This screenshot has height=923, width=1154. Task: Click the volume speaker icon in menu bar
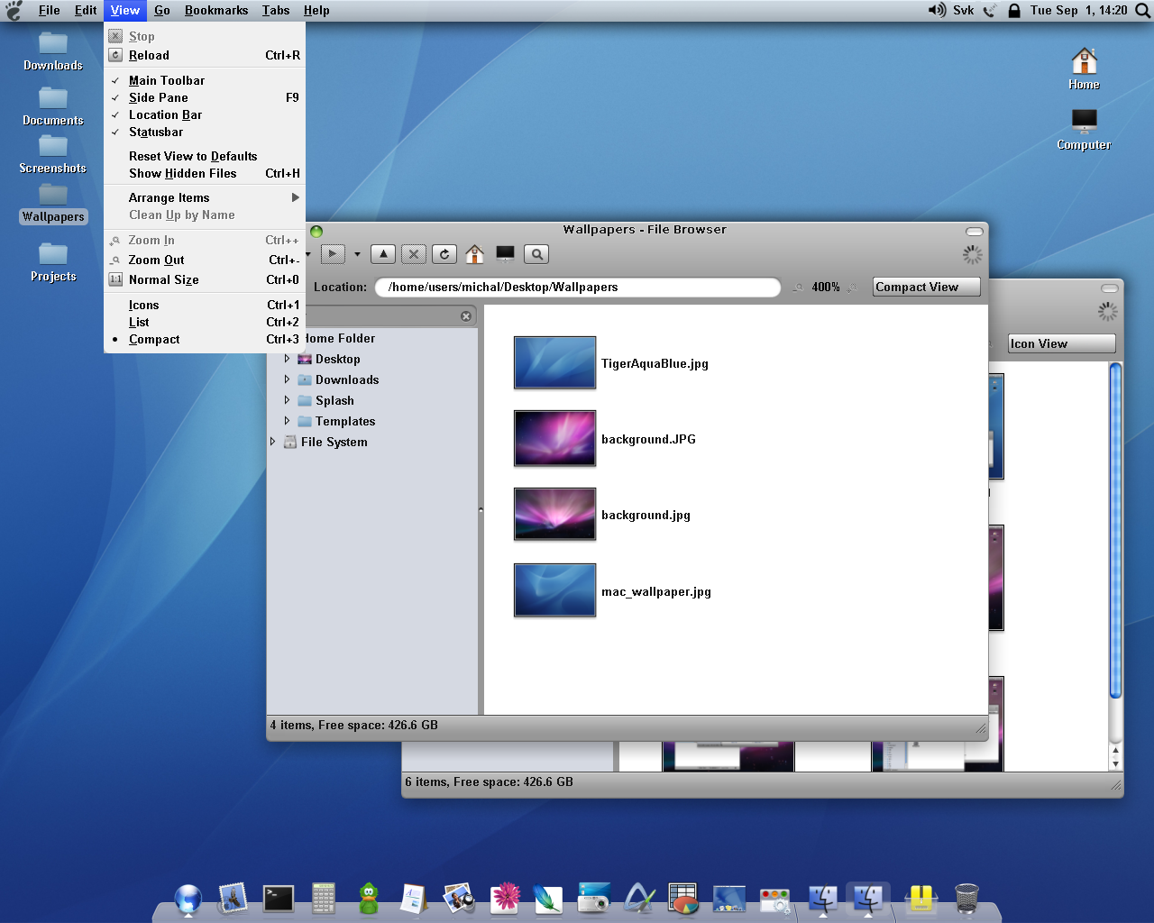coord(937,10)
